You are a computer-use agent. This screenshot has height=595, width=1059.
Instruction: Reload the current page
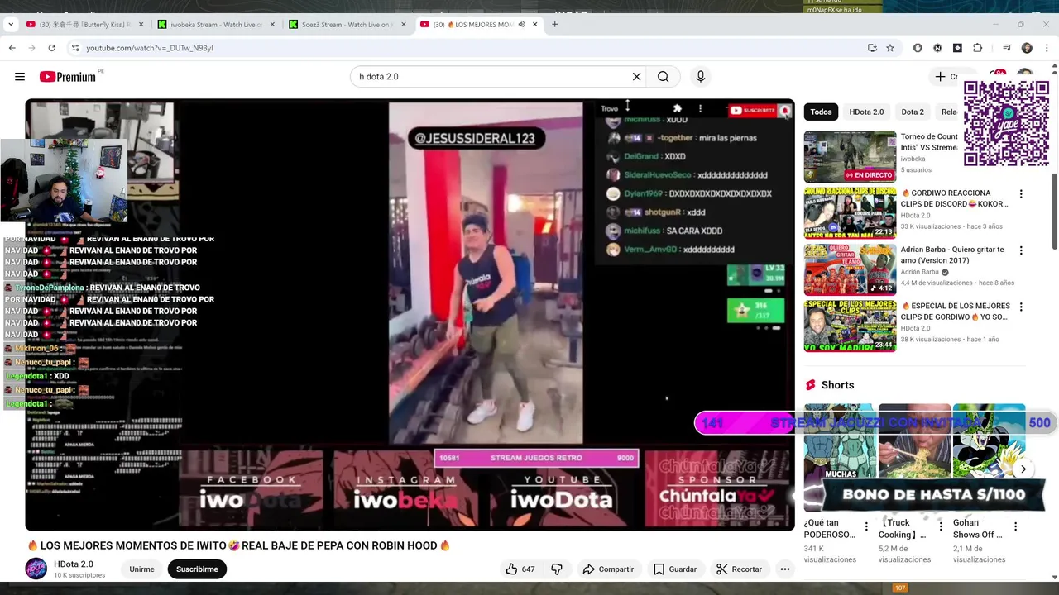51,48
